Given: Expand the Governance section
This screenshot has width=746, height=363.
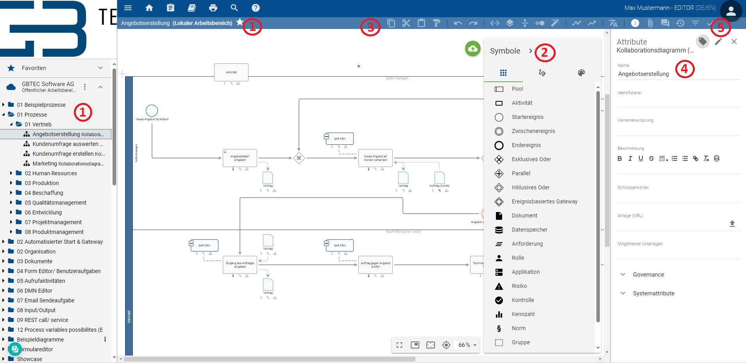Looking at the screenshot, I should tap(648, 275).
